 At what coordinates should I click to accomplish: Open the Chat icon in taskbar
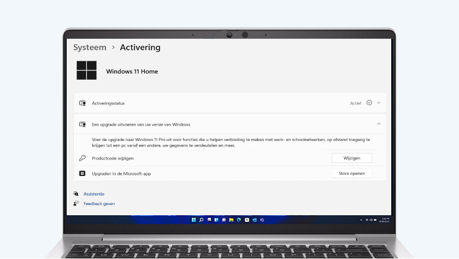click(223, 220)
